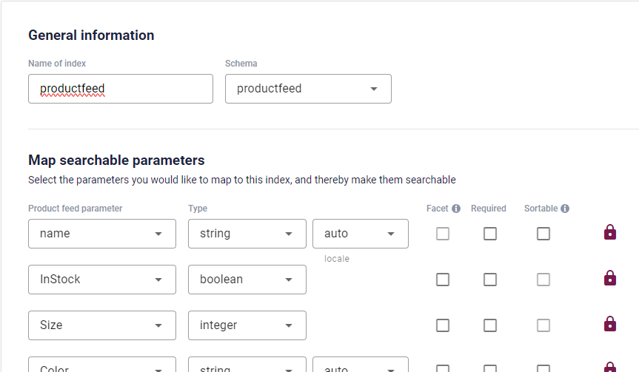Image resolution: width=639 pixels, height=372 pixels.
Task: Check Required box for InStock row
Action: pyautogui.click(x=490, y=280)
